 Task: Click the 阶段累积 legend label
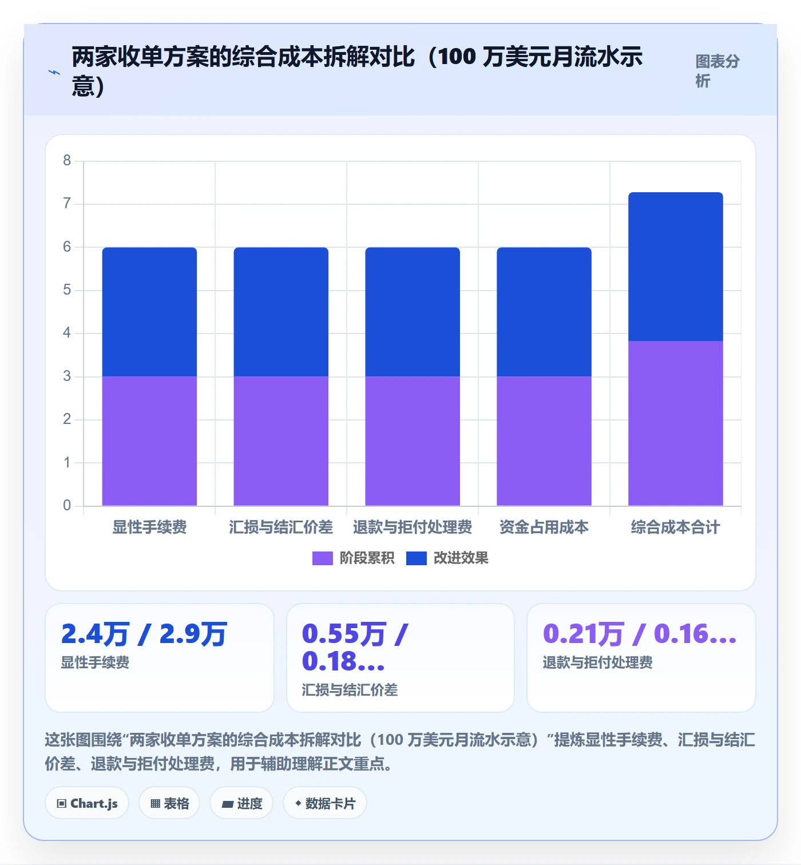pos(367,558)
